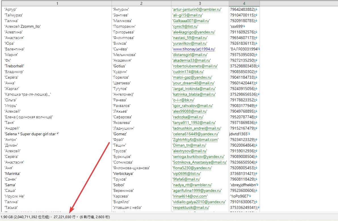This screenshot has height=221, width=338.
Task: Follow the o-i-r@bk.ru link
Action: (183, 100)
